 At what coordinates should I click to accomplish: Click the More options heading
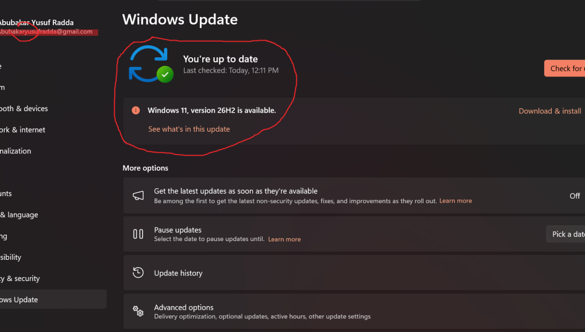(145, 168)
